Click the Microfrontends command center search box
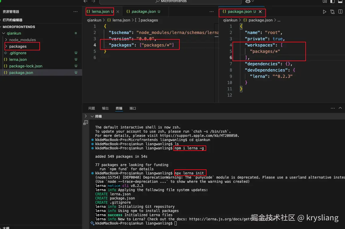Screen dimensions: 345x229 [x=170, y=1]
